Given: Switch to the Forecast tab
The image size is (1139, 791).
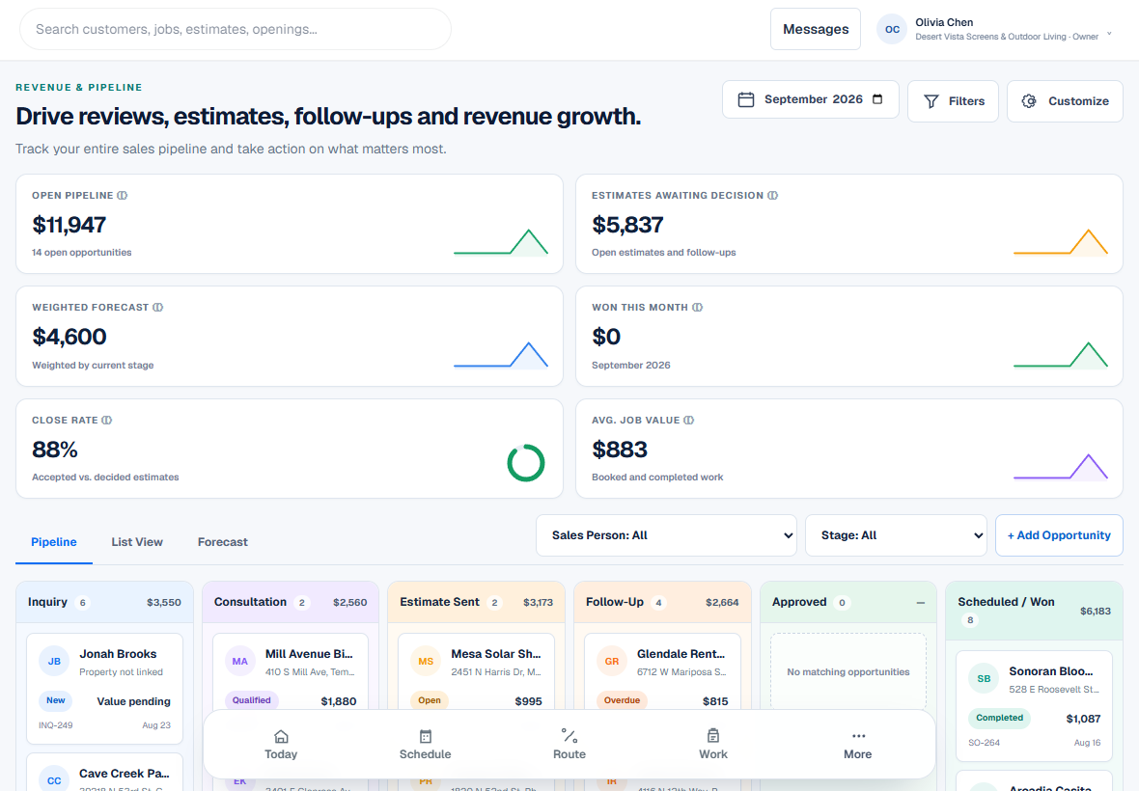Looking at the screenshot, I should tap(222, 542).
